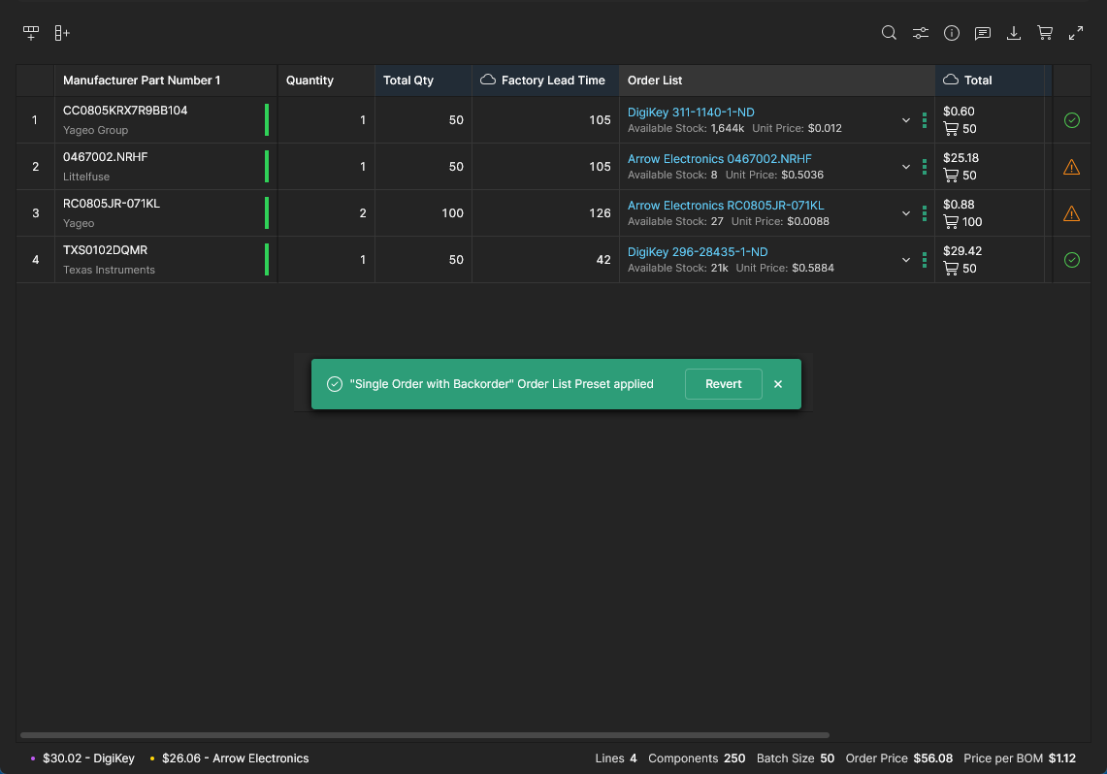Click the download icon
The height and width of the screenshot is (774, 1107).
1014,33
